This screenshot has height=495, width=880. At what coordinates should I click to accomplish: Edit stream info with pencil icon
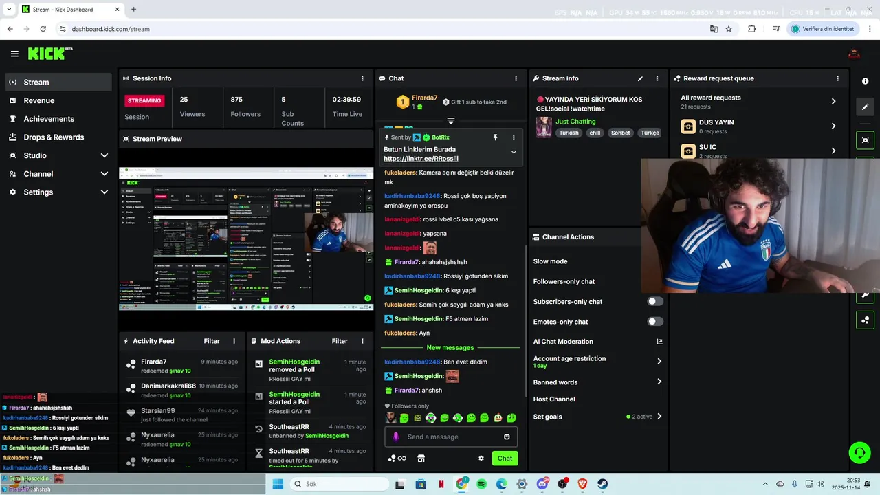click(641, 78)
